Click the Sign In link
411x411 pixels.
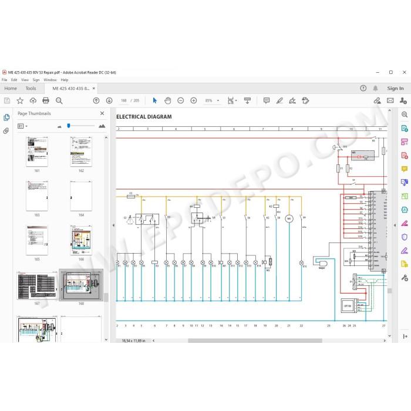pos(395,88)
